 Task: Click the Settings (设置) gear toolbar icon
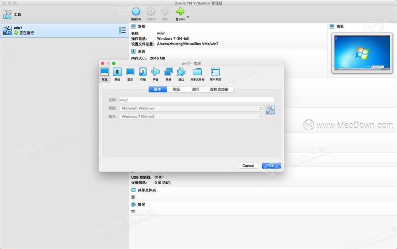[151, 12]
